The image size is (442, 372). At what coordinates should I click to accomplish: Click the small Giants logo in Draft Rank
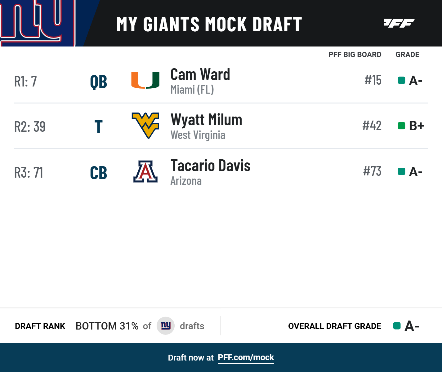pyautogui.click(x=166, y=326)
